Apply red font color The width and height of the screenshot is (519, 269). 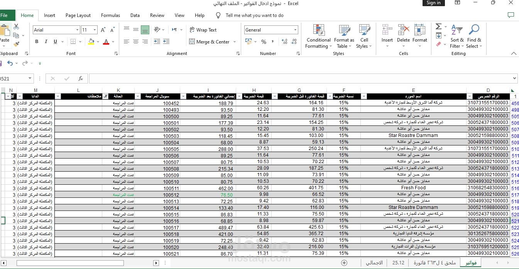coord(106,42)
